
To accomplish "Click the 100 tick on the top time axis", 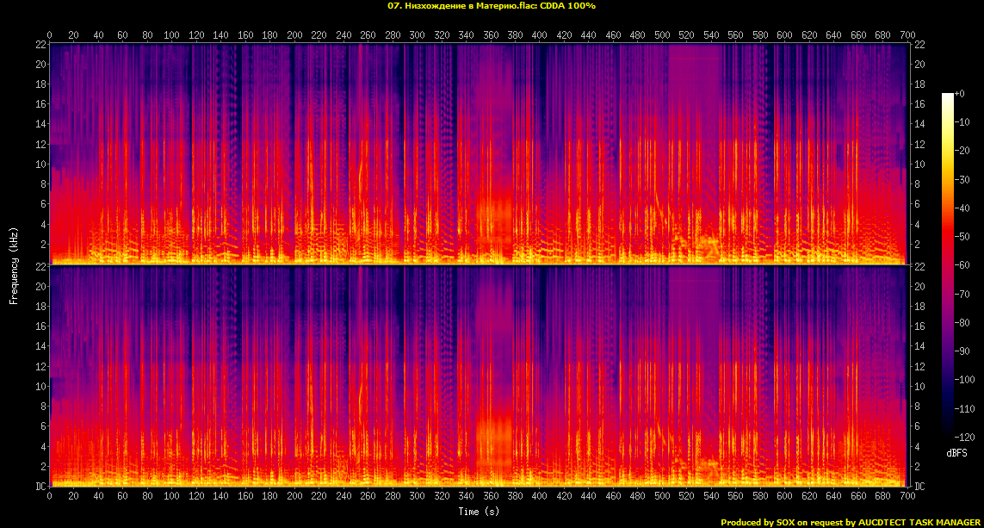I will click(x=172, y=35).
